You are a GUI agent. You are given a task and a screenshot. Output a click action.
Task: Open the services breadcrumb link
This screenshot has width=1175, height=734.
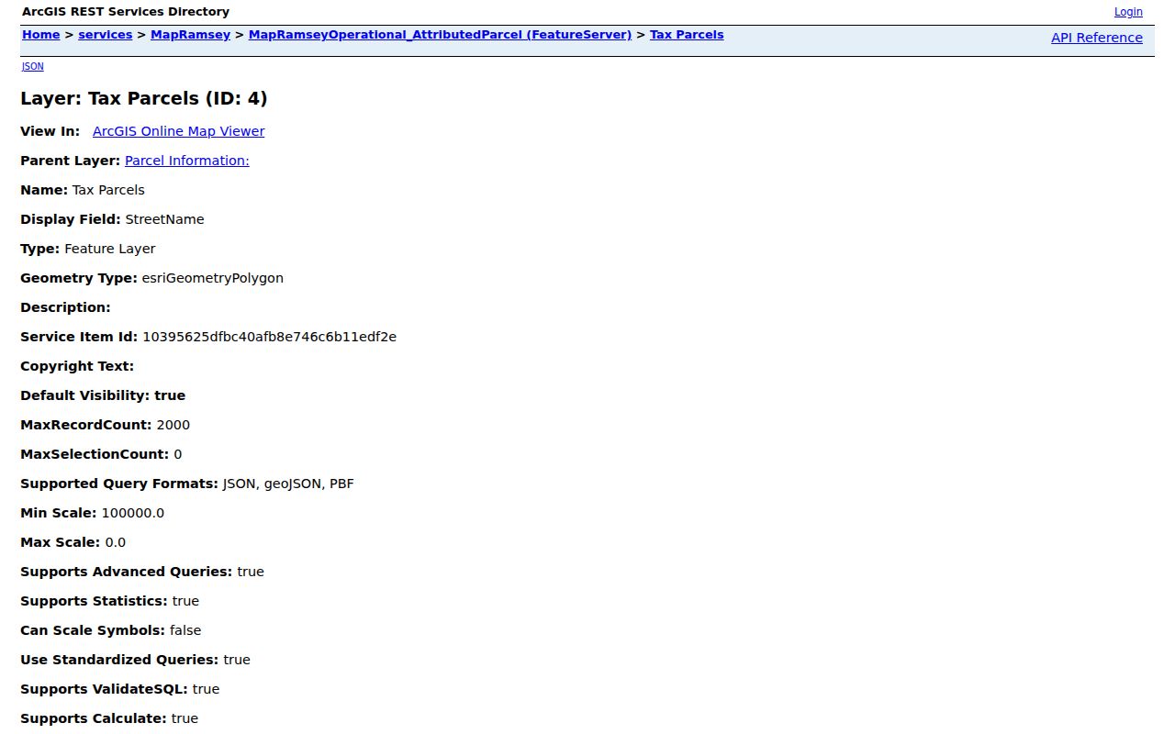[x=105, y=35]
